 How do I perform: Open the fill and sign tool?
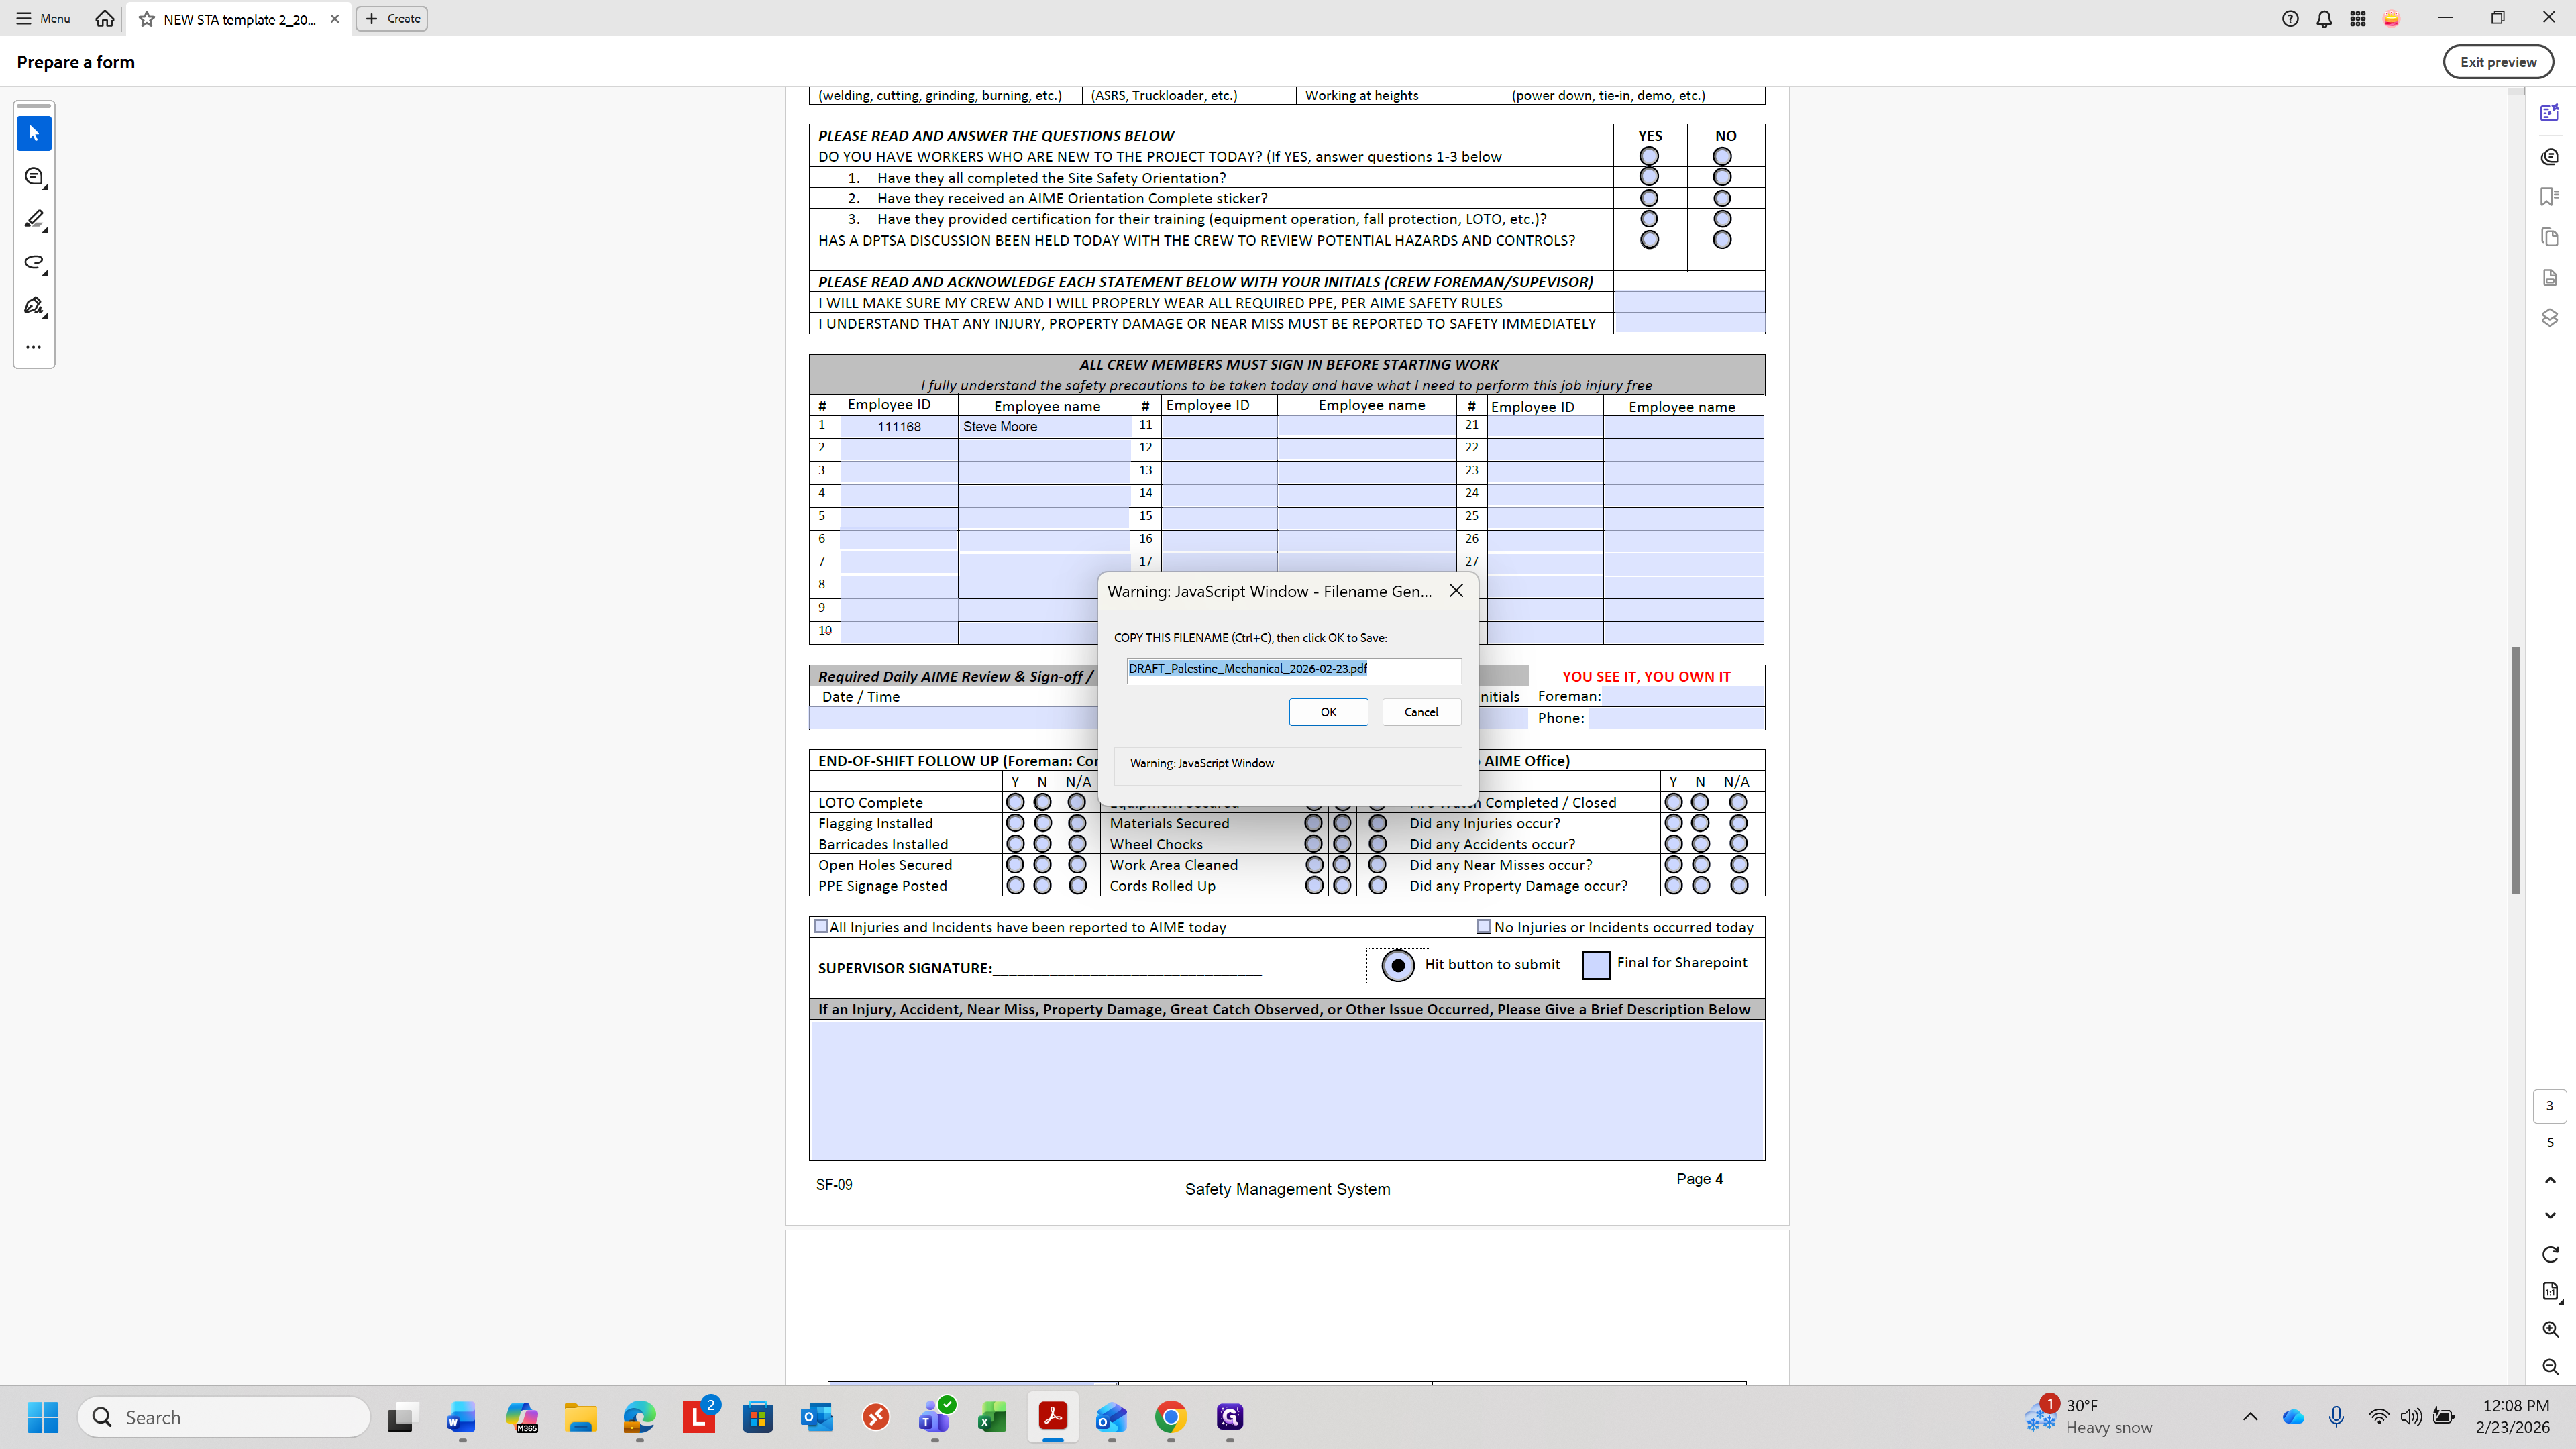click(x=34, y=305)
